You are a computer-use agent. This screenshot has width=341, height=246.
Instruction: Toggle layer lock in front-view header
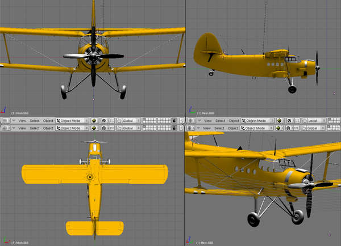[174, 121]
